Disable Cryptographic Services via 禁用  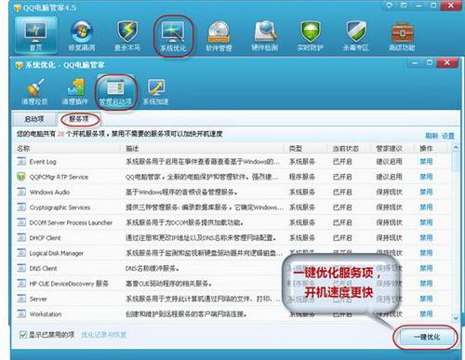426,207
